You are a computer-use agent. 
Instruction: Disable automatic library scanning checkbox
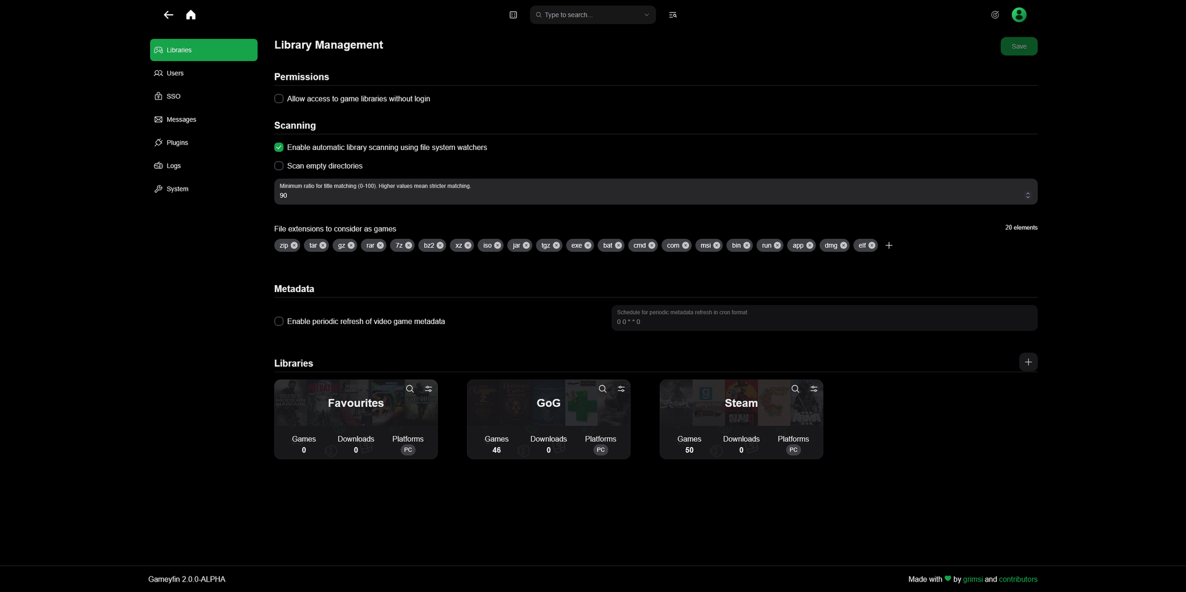[279, 148]
